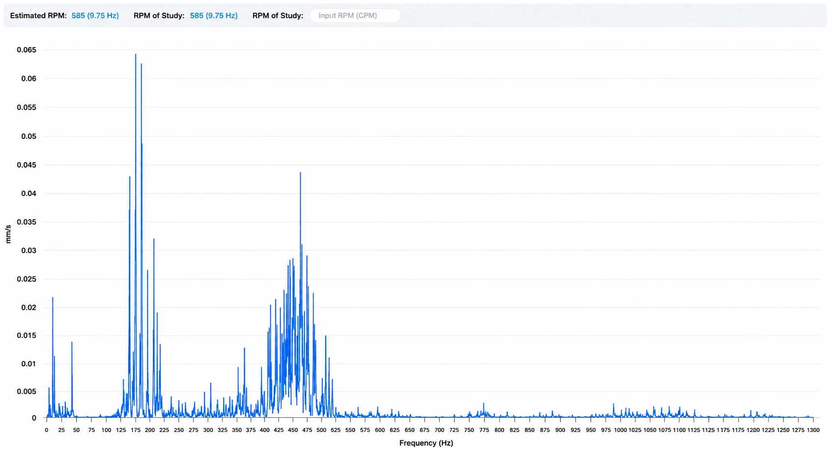
Task: Click the 0.03 amplitude axis label
Action: (28, 251)
